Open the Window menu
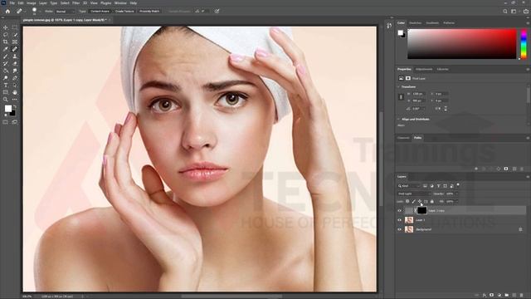The height and width of the screenshot is (299, 531). (120, 3)
